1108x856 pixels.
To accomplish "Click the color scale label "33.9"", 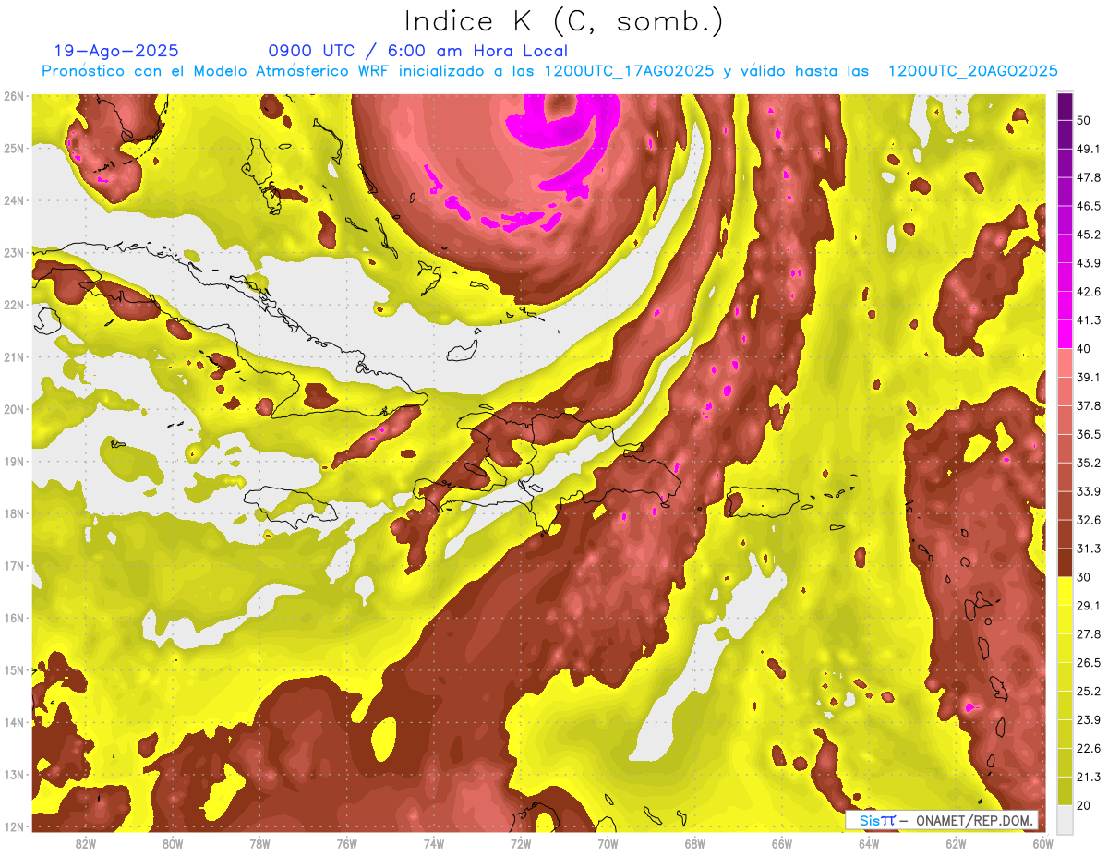I will click(1089, 491).
